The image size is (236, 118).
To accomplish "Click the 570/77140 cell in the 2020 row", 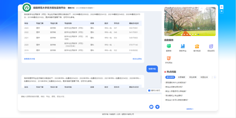I will [133, 45].
